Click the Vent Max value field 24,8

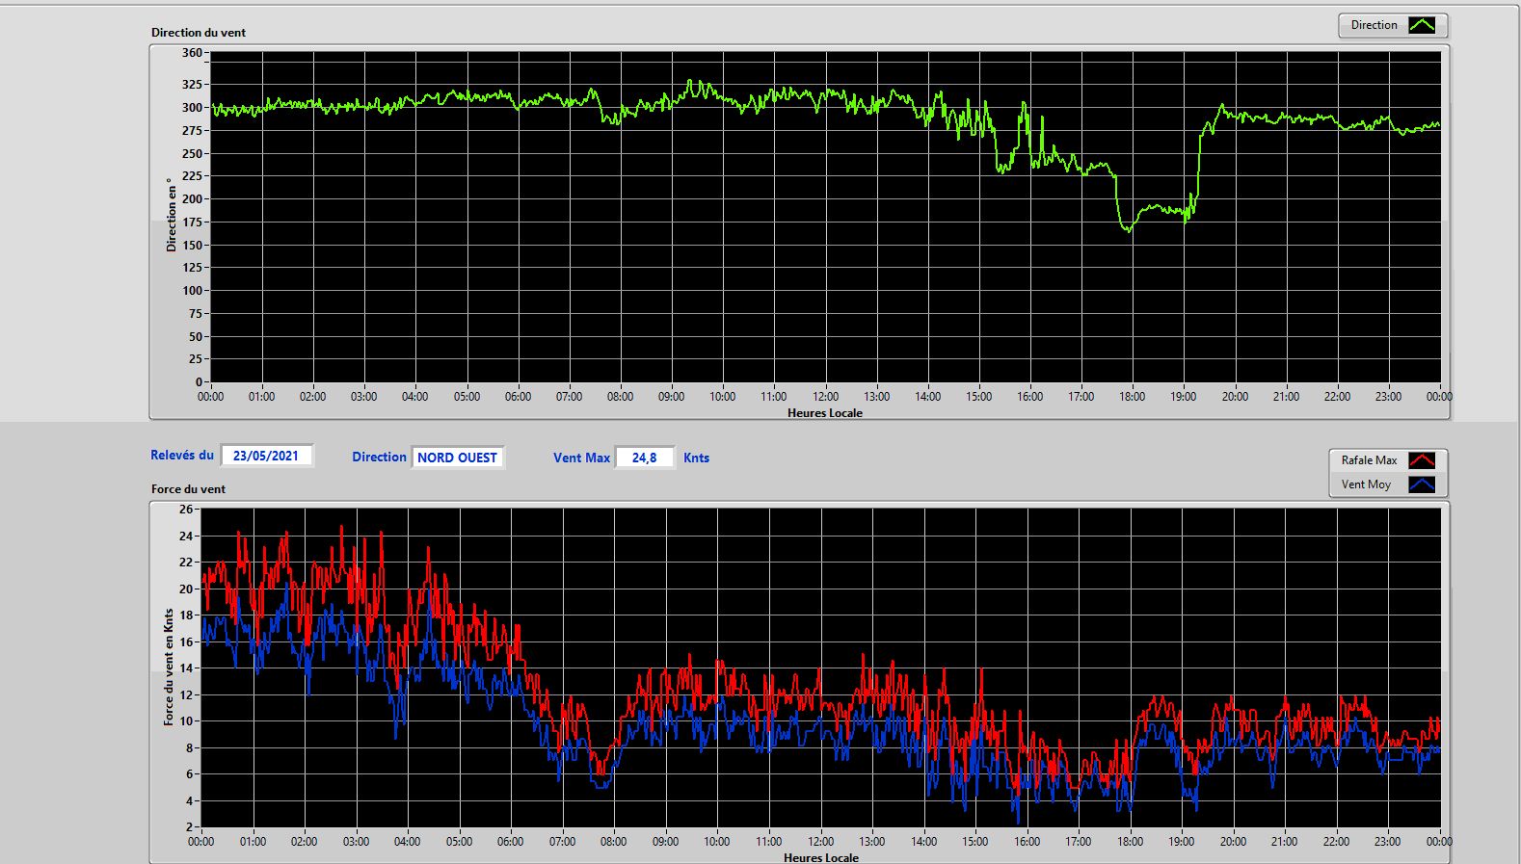[645, 458]
